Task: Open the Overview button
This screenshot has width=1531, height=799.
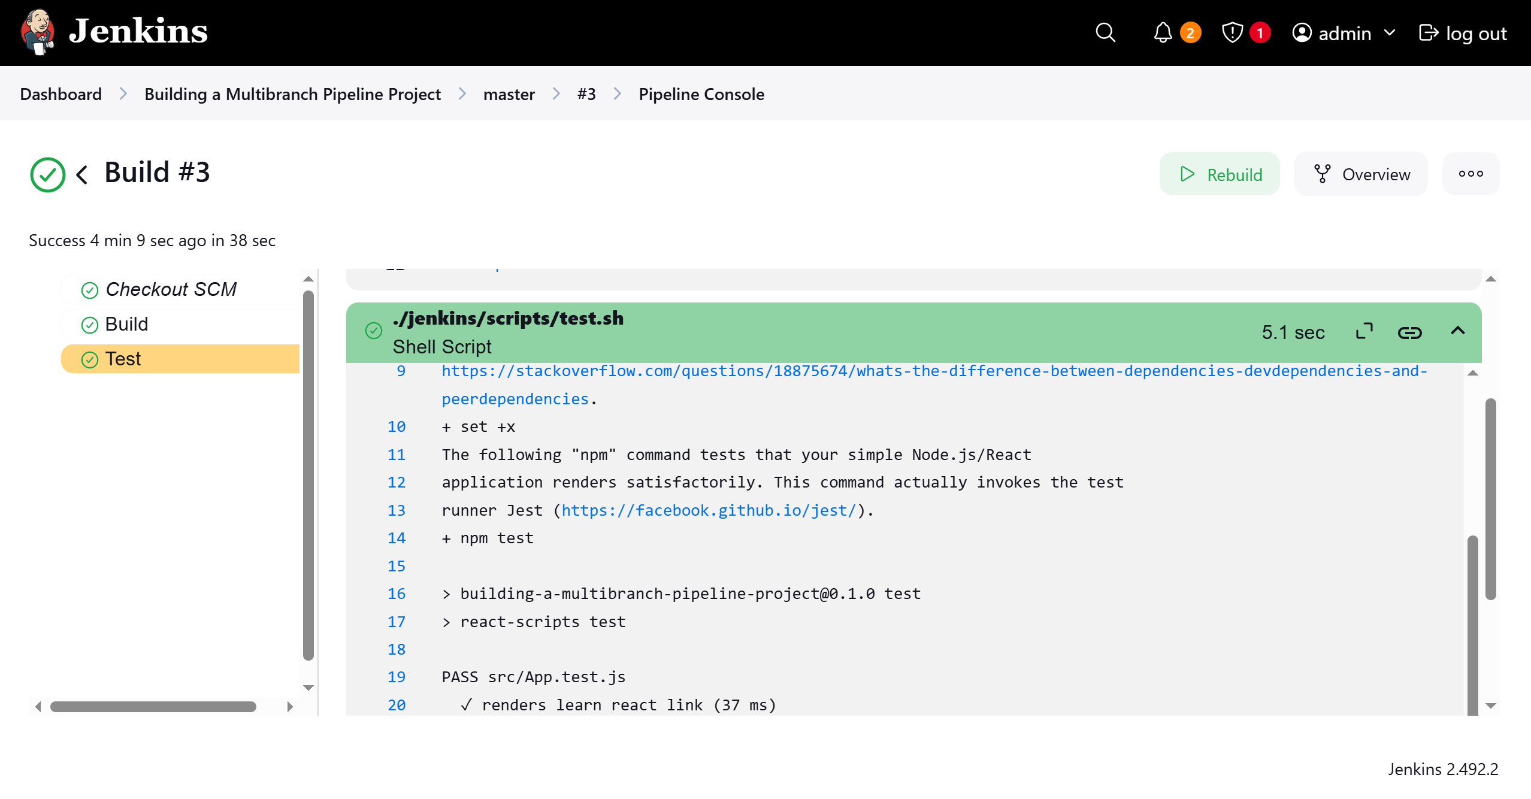Action: pyautogui.click(x=1361, y=174)
